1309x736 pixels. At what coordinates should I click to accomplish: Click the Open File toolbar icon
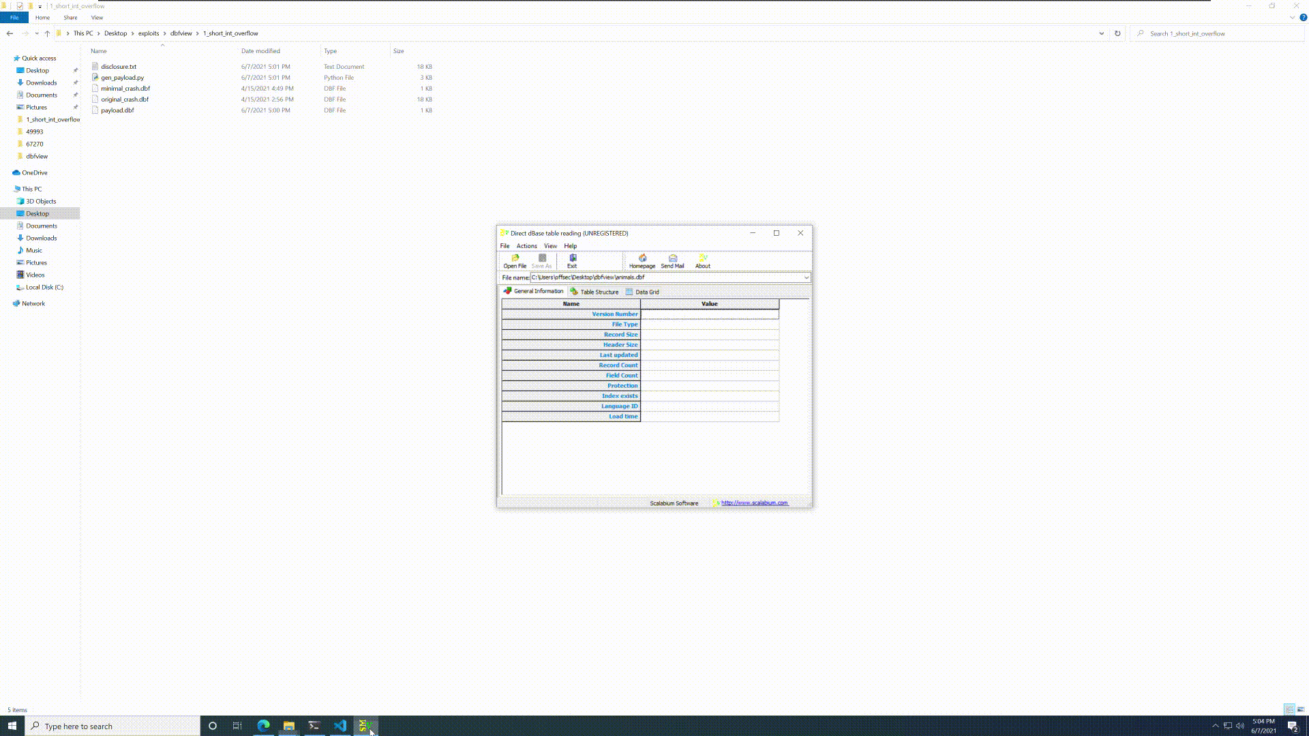[515, 261]
